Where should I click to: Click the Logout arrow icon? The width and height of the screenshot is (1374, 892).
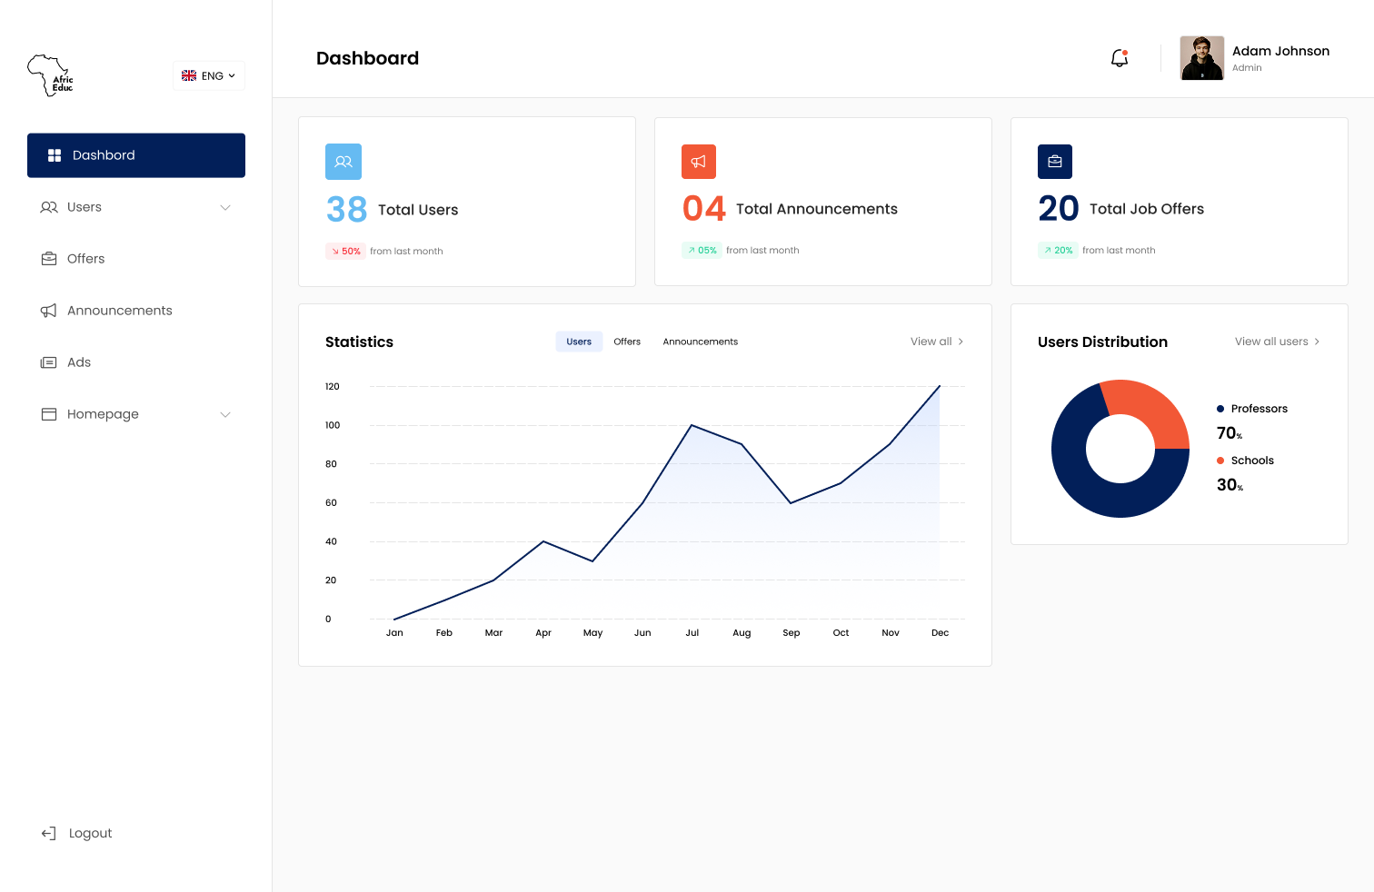point(49,833)
